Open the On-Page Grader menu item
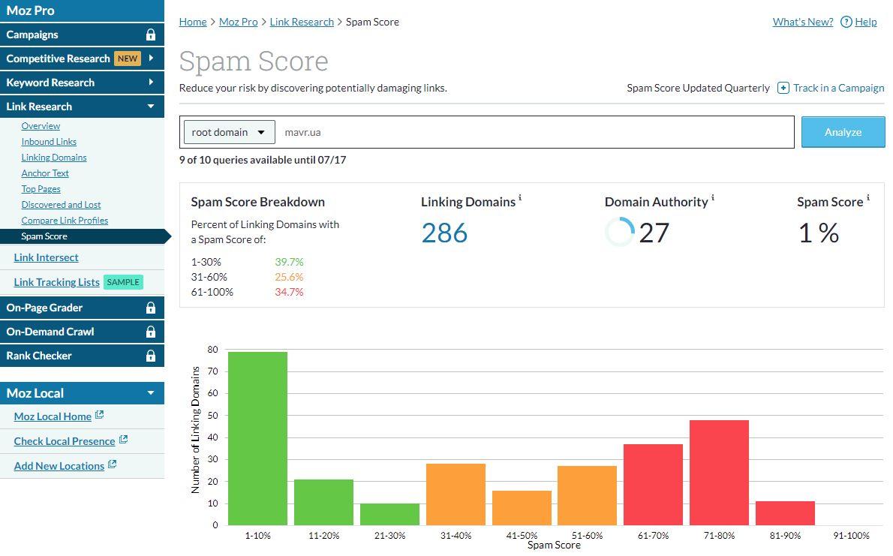 (82, 308)
